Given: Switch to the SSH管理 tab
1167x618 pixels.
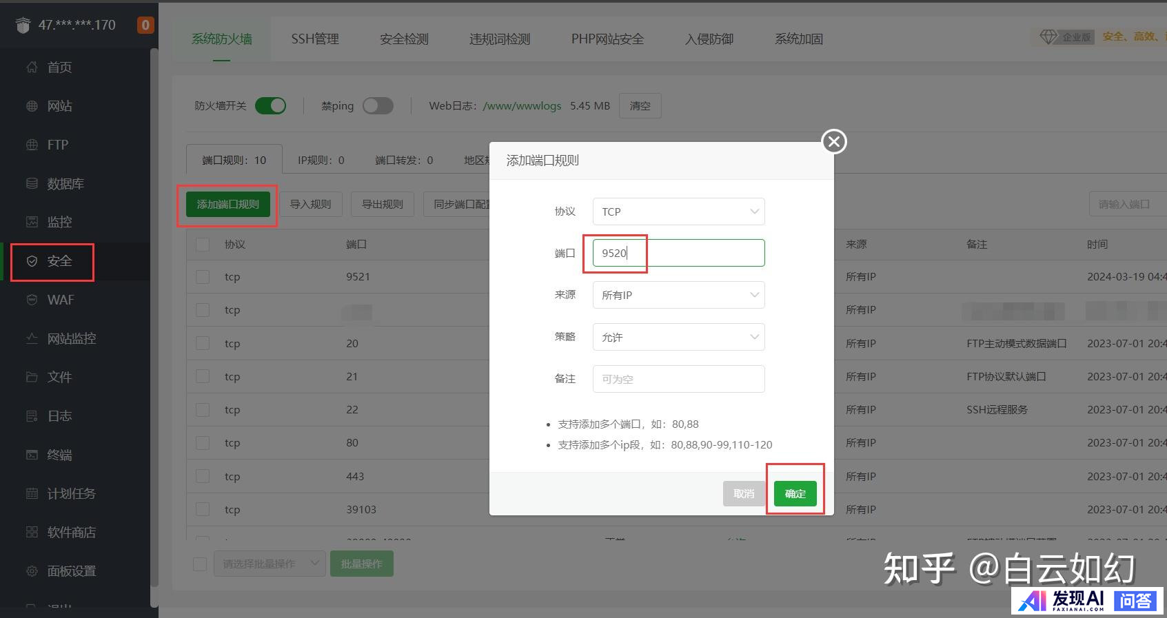Looking at the screenshot, I should (315, 39).
